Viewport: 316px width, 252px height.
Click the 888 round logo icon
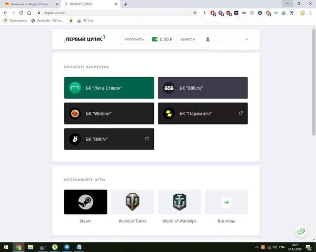click(x=169, y=88)
